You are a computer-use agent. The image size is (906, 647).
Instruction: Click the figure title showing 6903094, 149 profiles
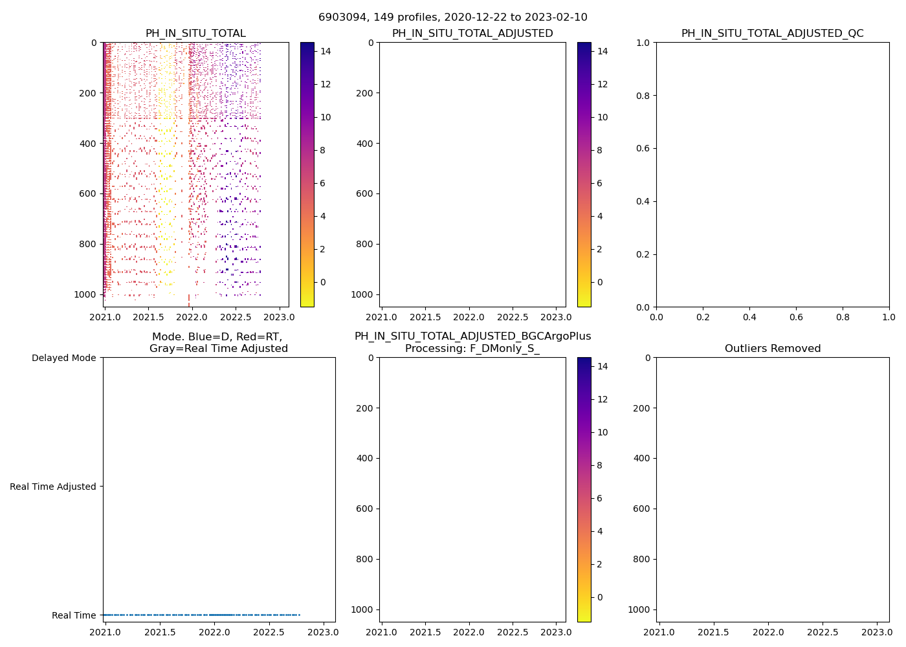click(452, 17)
